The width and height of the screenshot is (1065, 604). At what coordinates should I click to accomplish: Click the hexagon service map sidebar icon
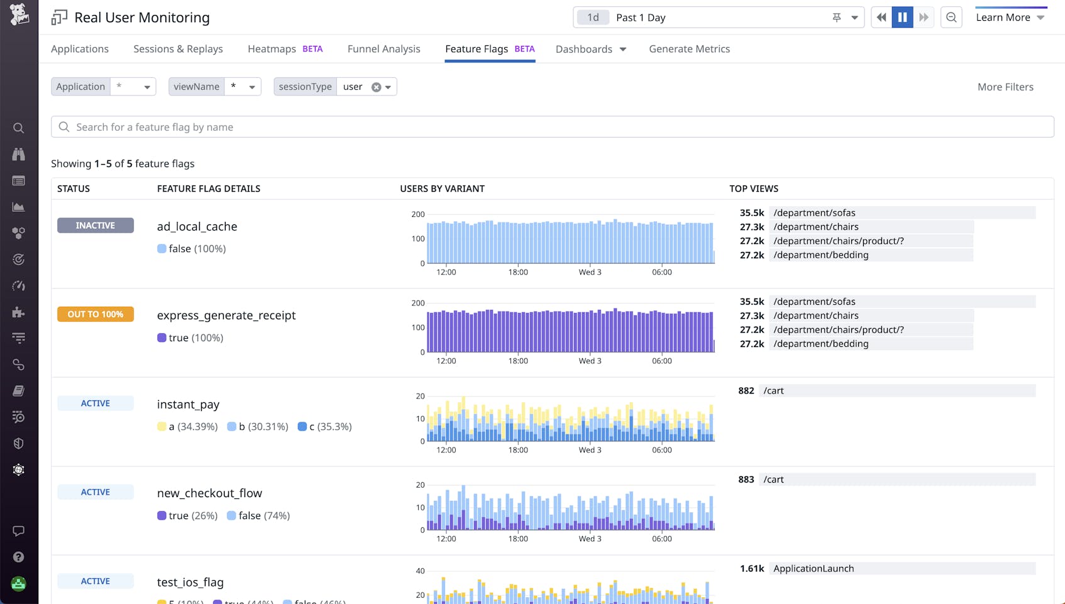[19, 233]
